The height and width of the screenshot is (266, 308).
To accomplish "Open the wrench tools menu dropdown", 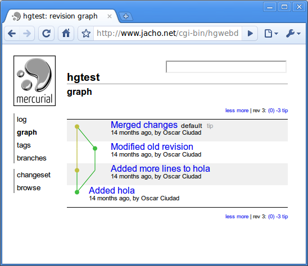I will pyautogui.click(x=293, y=34).
